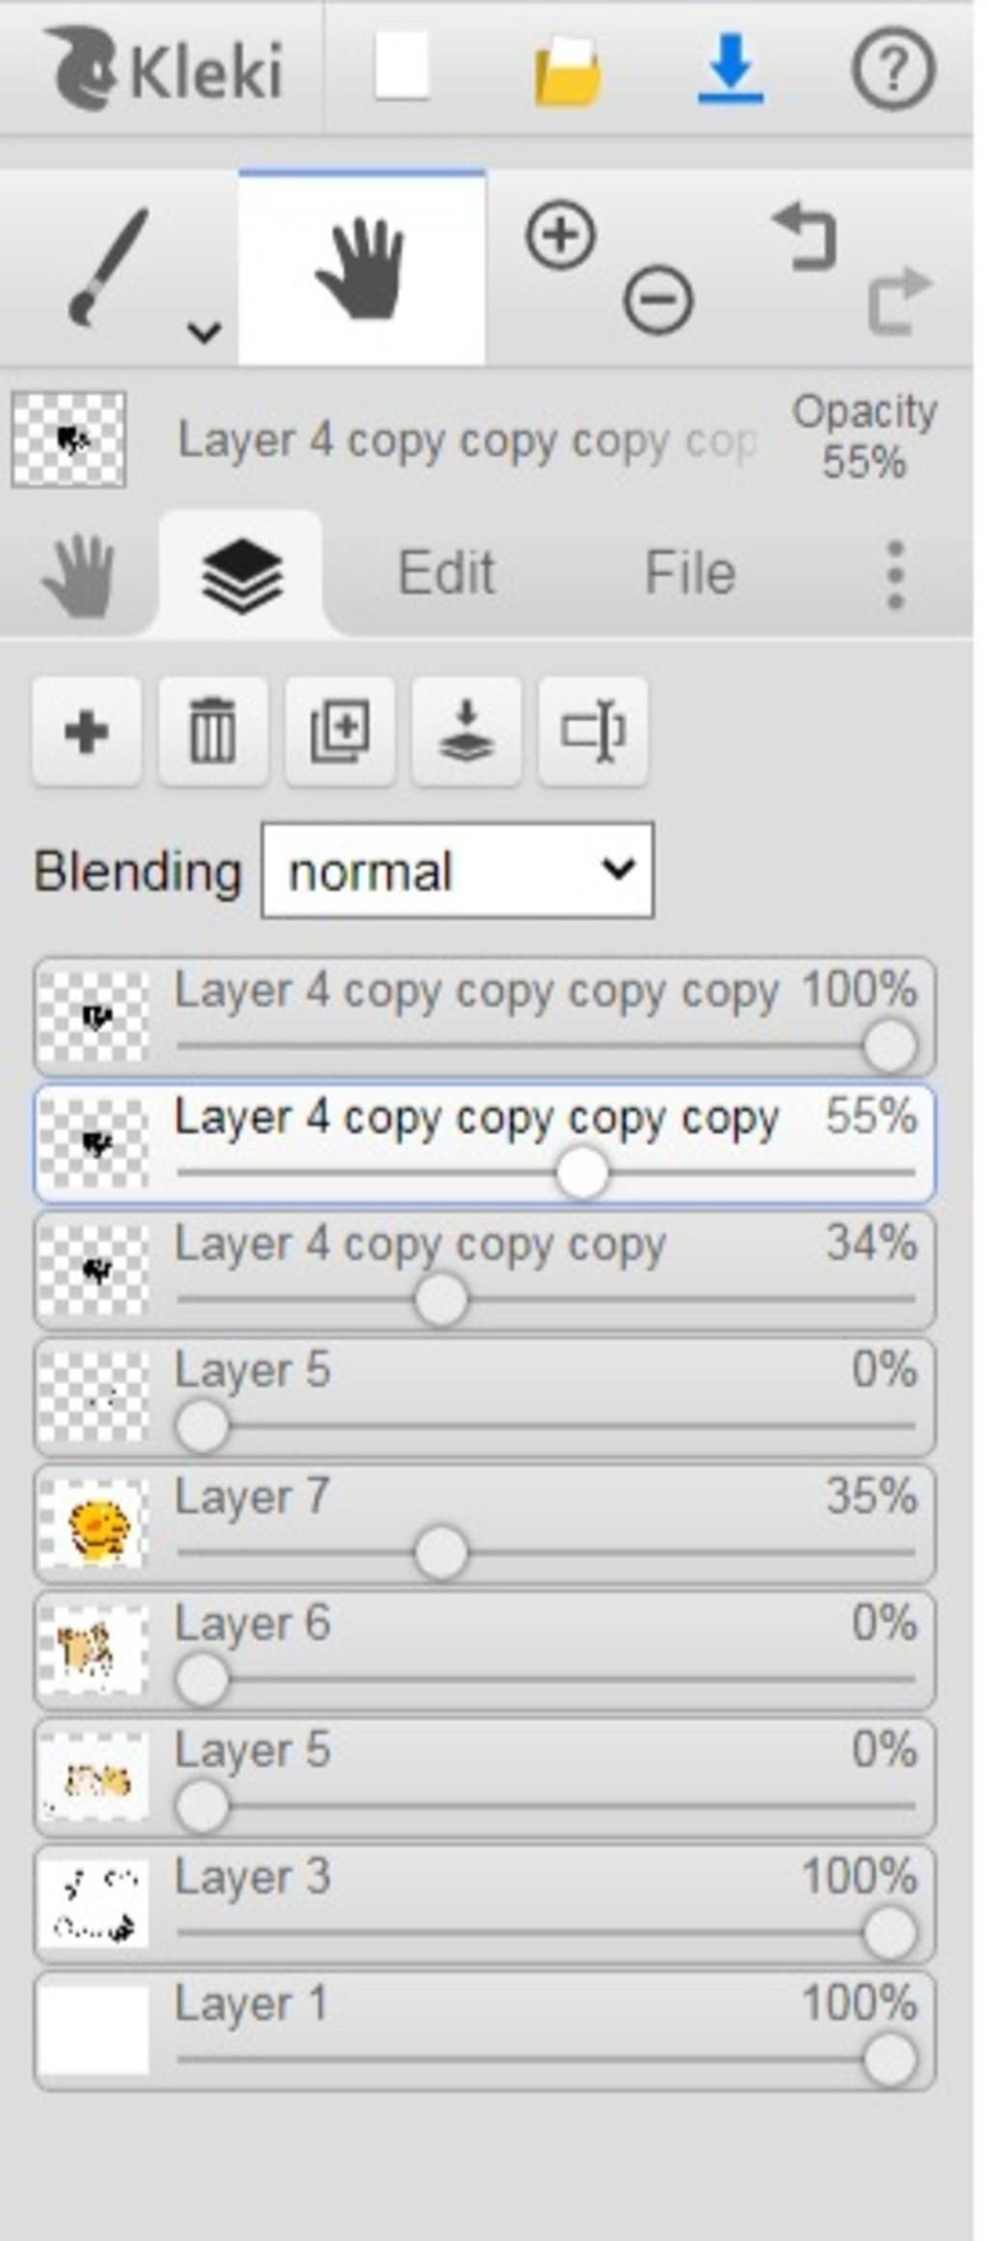Zoom in with the plus magnifier
The width and height of the screenshot is (988, 2241).
click(x=560, y=235)
